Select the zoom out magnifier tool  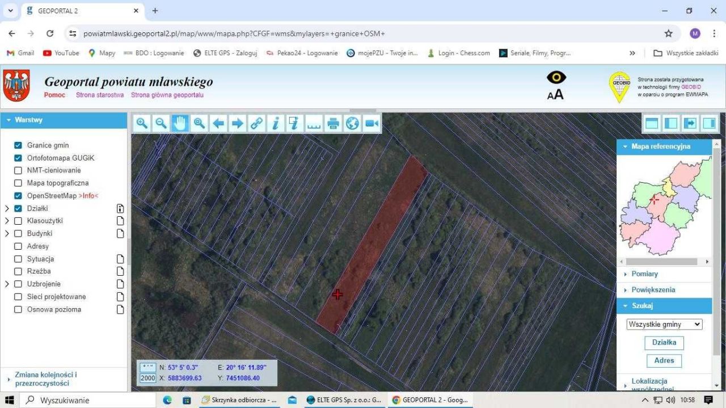(x=161, y=123)
